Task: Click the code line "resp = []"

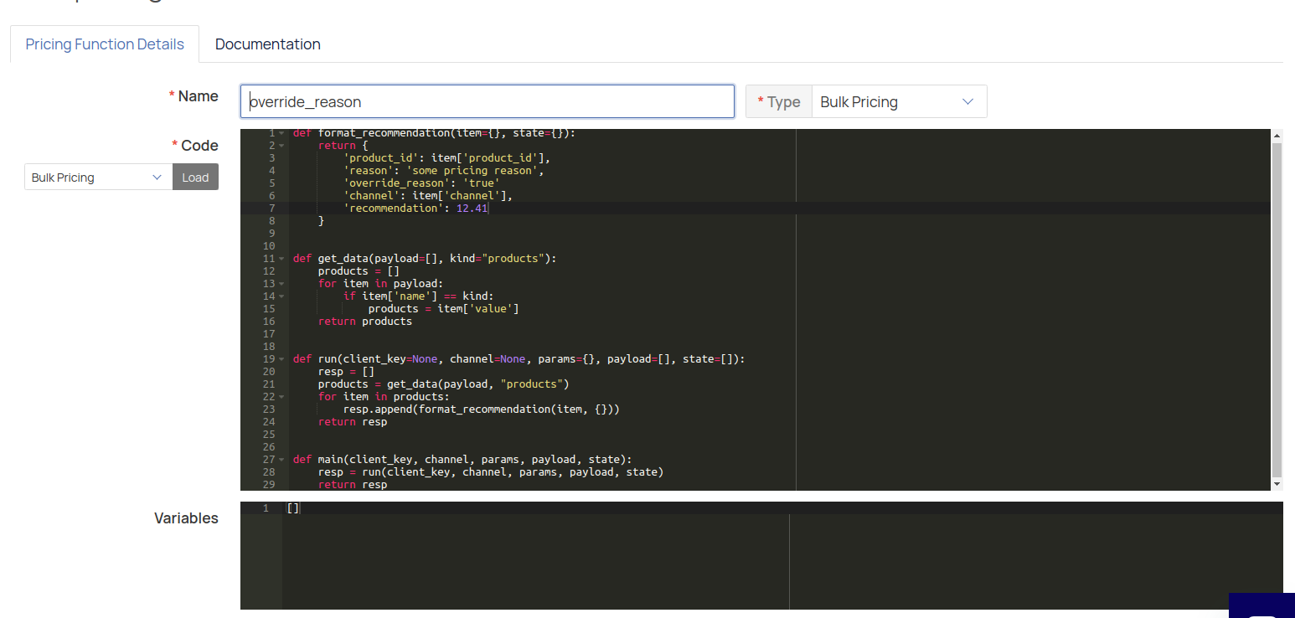Action: point(346,372)
